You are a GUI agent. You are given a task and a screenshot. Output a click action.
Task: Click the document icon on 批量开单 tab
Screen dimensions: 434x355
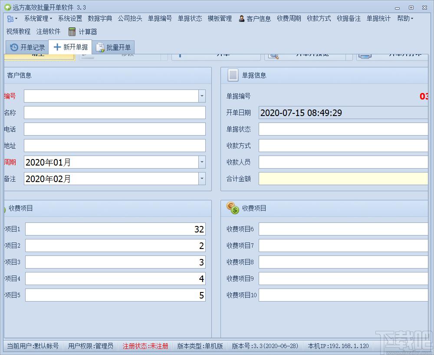point(100,47)
